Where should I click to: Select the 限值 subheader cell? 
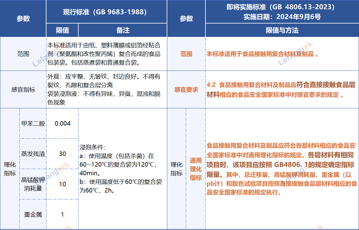tap(62, 31)
